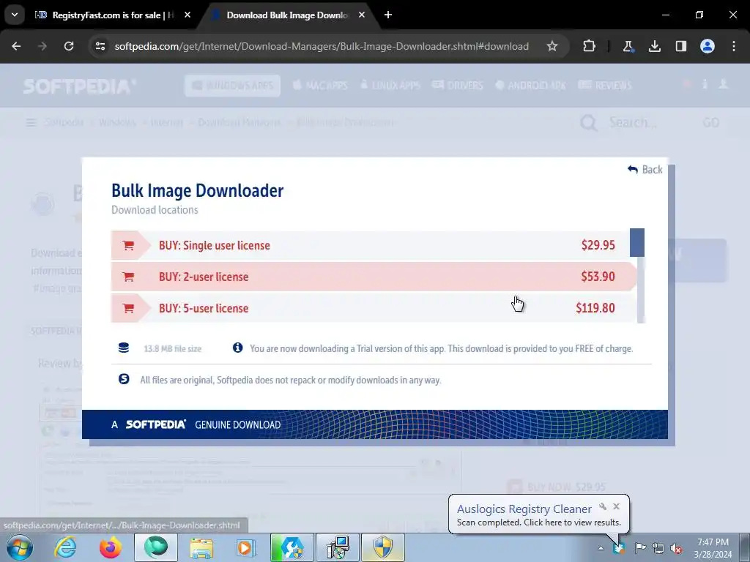
Task: Click the download locations scrollbar thumb
Action: [x=637, y=242]
